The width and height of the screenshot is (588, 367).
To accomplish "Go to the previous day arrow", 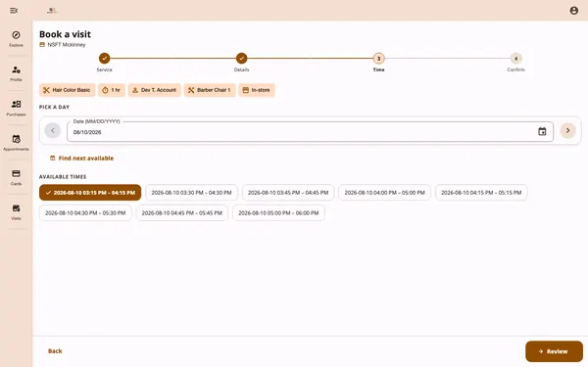I will 53,130.
